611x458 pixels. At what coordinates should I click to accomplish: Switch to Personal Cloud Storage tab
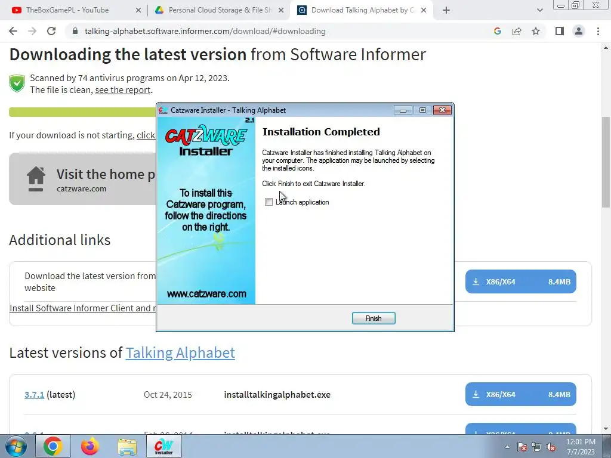[x=220, y=10]
